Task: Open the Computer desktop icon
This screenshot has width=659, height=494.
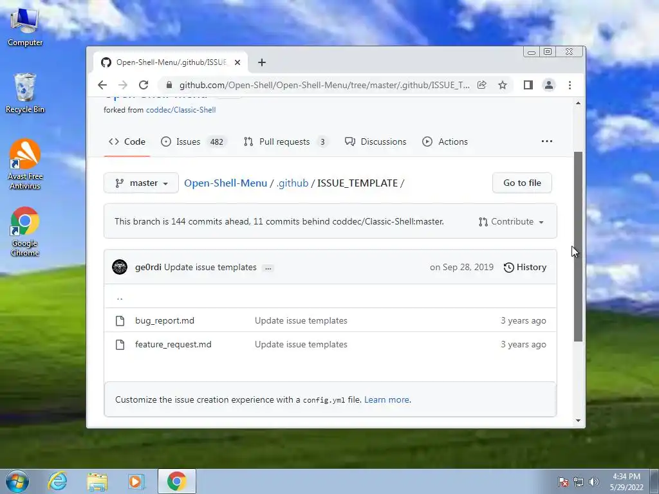Action: [x=25, y=27]
